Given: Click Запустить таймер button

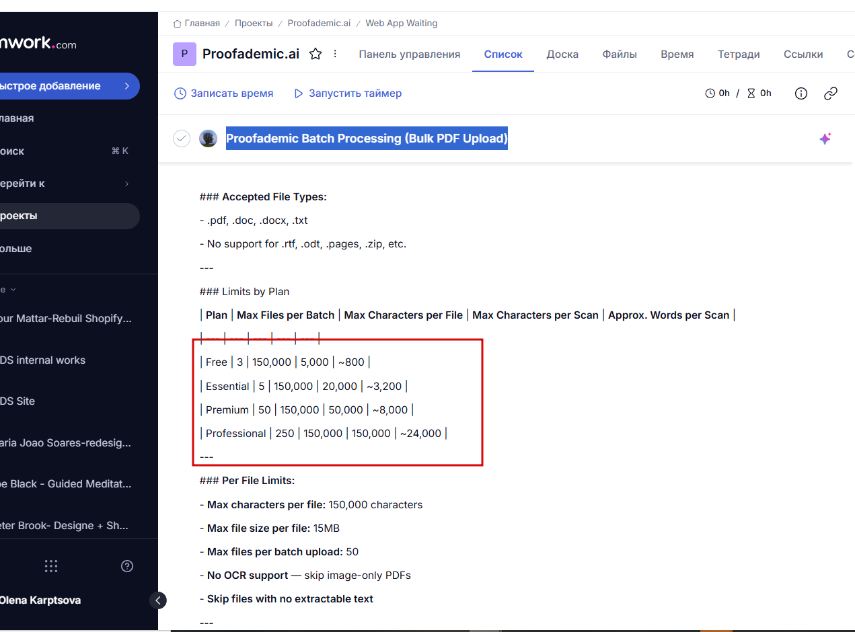Looking at the screenshot, I should point(348,93).
